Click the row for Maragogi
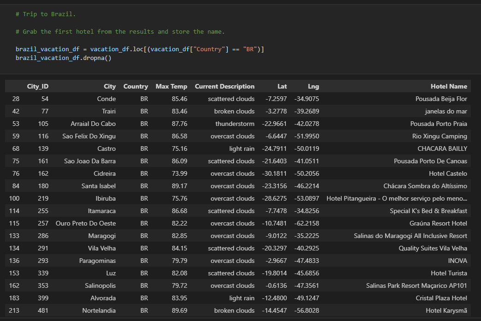The height and width of the screenshot is (321, 481). click(x=101, y=236)
